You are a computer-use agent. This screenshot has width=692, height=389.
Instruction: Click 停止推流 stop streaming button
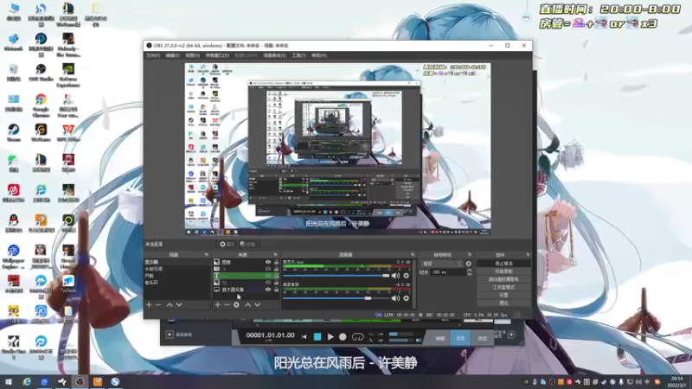click(503, 264)
